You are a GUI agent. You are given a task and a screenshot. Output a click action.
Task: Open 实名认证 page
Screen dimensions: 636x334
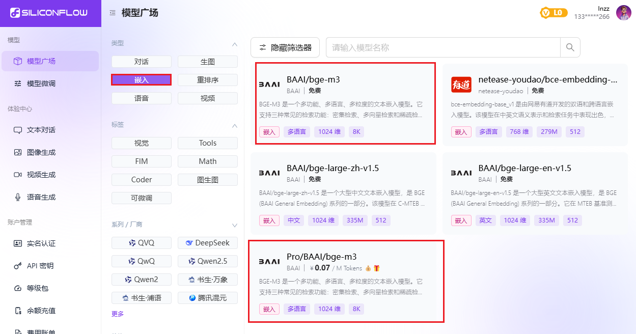(49, 243)
